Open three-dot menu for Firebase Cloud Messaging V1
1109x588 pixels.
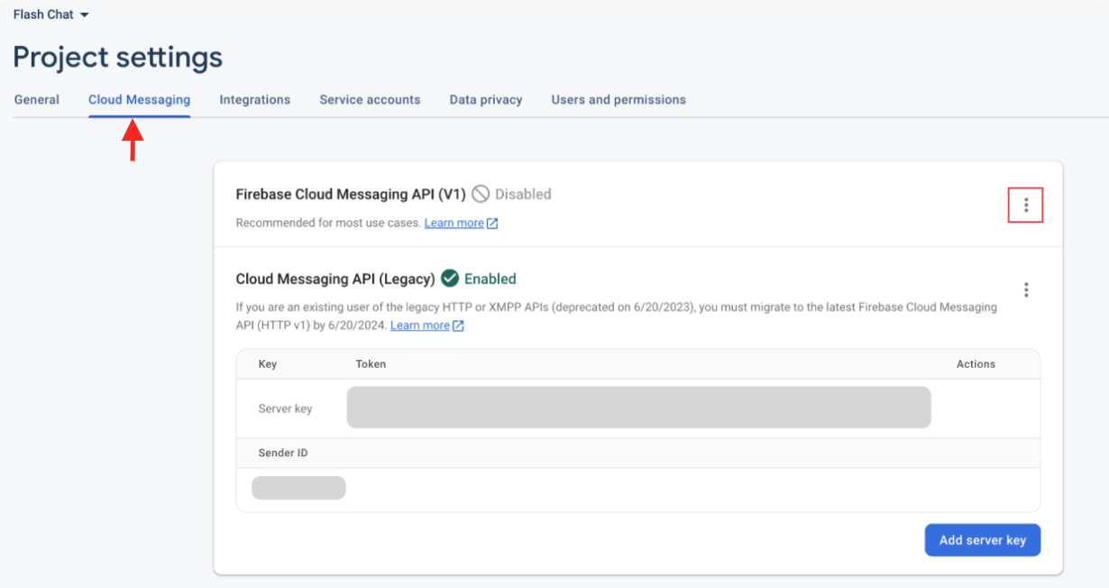[x=1025, y=206]
